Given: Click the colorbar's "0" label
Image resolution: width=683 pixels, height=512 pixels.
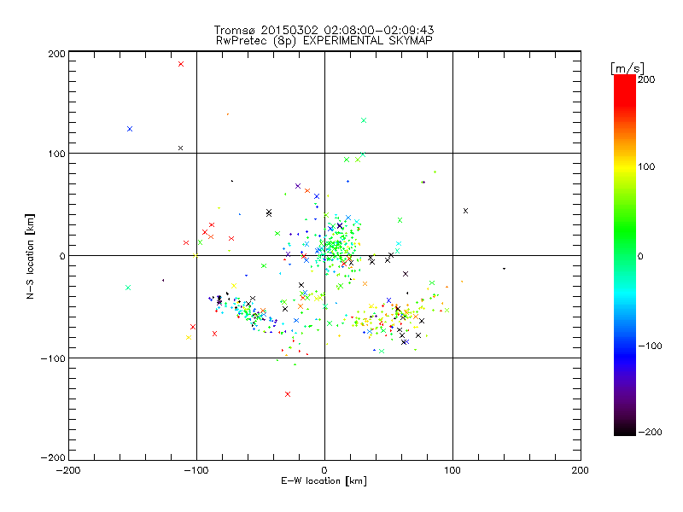Looking at the screenshot, I should point(640,256).
